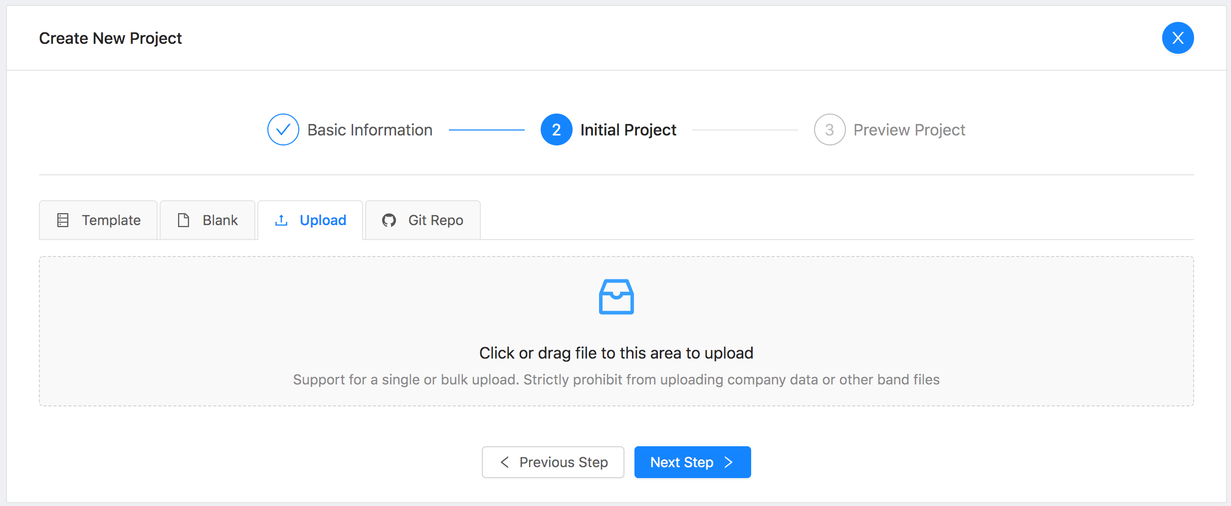Switch to the Blank tab
Screen dimensions: 1231x506
pos(207,220)
